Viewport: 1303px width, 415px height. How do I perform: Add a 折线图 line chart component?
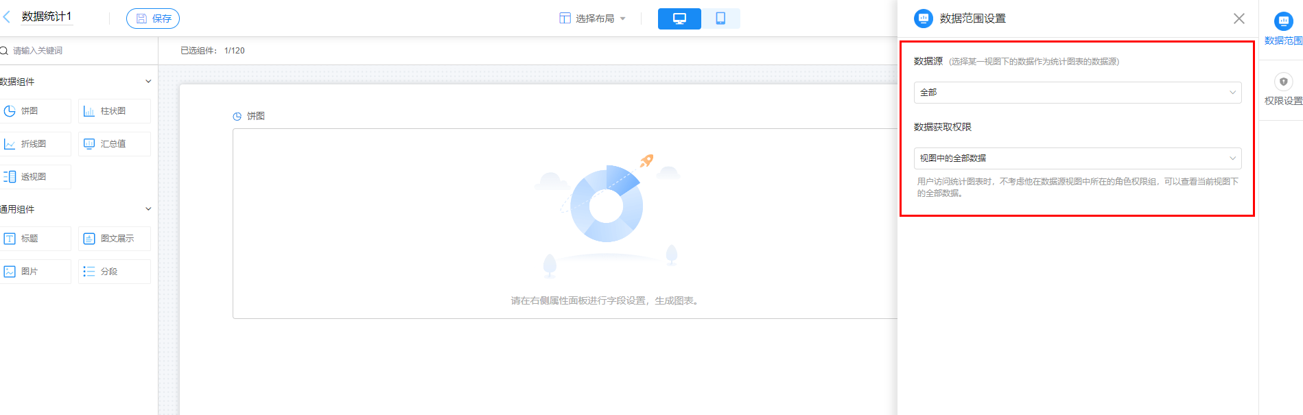point(34,144)
